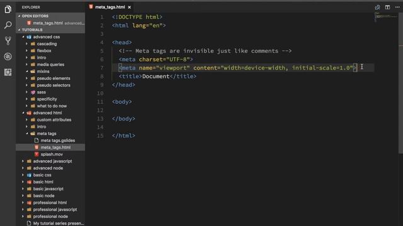Collapse the advanced css folder
The width and height of the screenshot is (403, 226).
tap(23, 37)
